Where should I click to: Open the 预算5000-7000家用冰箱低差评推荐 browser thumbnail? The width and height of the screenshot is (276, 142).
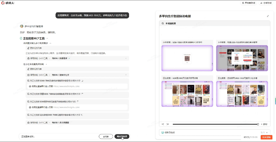[x=242, y=58]
